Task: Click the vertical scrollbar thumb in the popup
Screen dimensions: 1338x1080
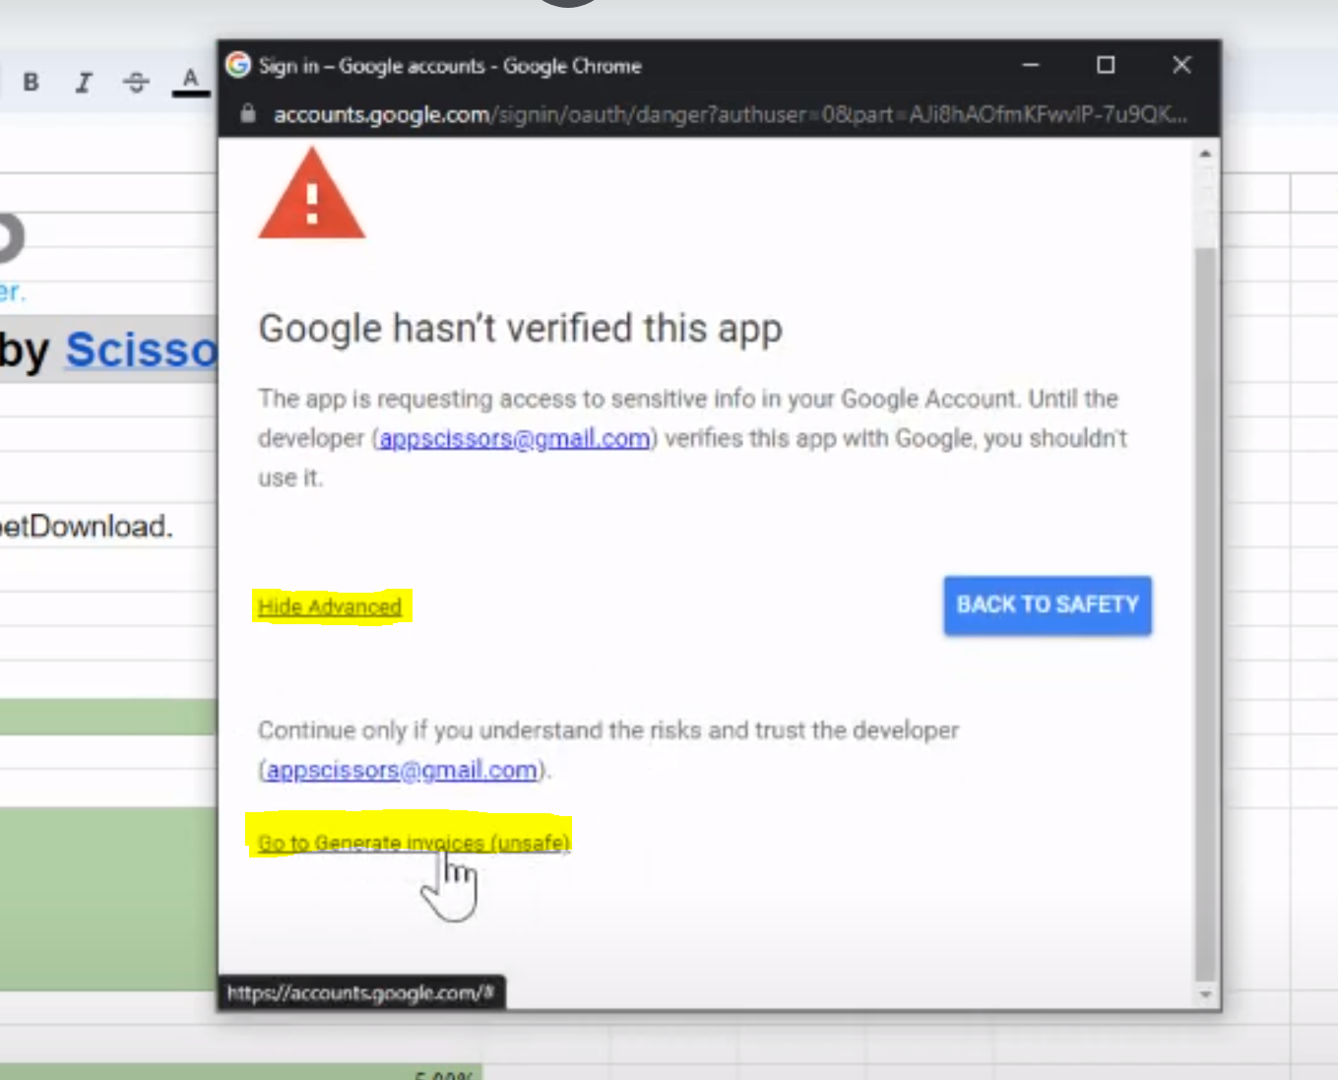Action: pyautogui.click(x=1205, y=610)
